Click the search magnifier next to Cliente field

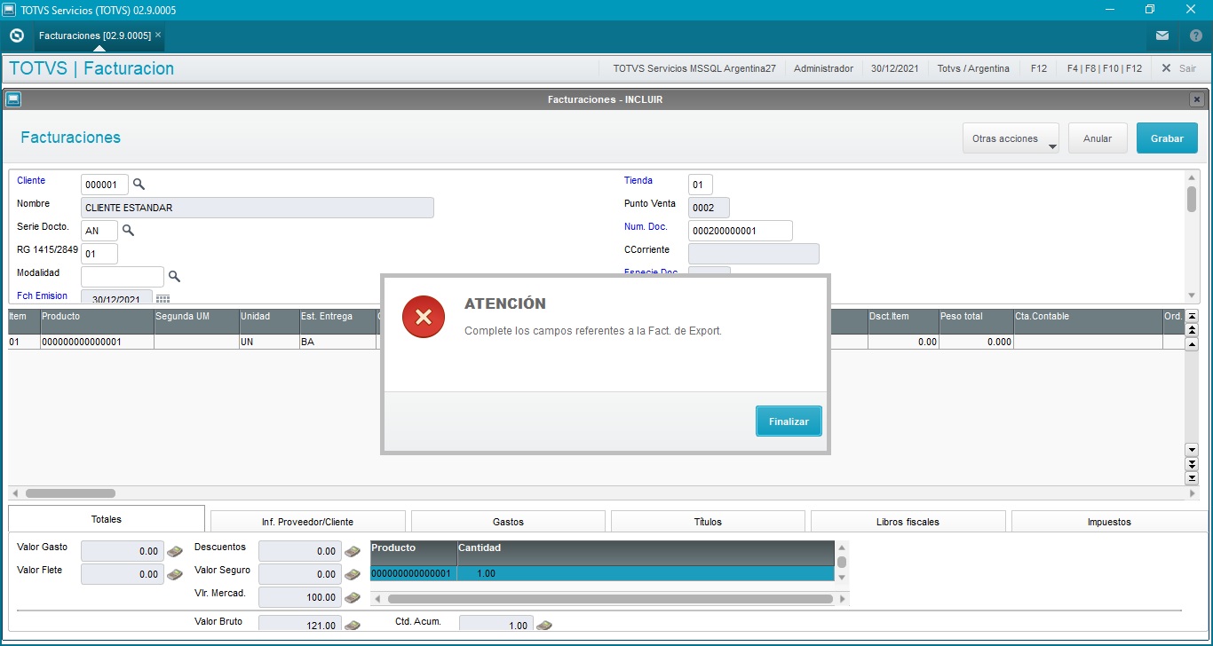[139, 185]
